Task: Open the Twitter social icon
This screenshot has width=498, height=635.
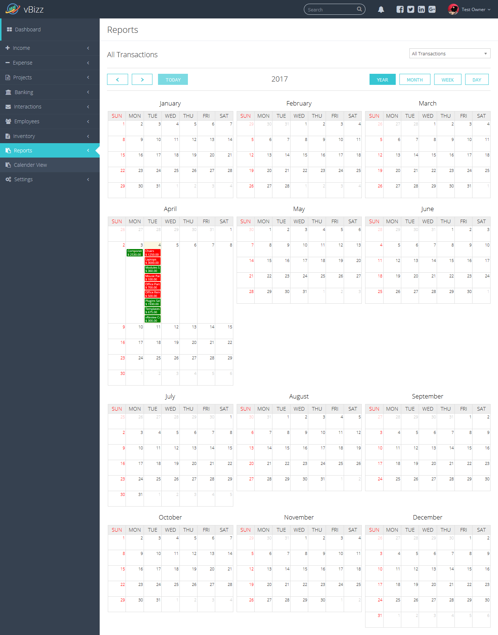Action: point(411,10)
